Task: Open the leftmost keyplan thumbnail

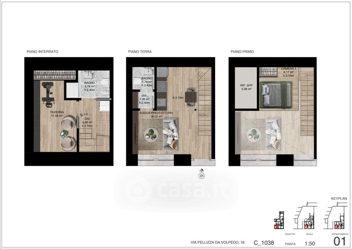Action: coord(279,220)
